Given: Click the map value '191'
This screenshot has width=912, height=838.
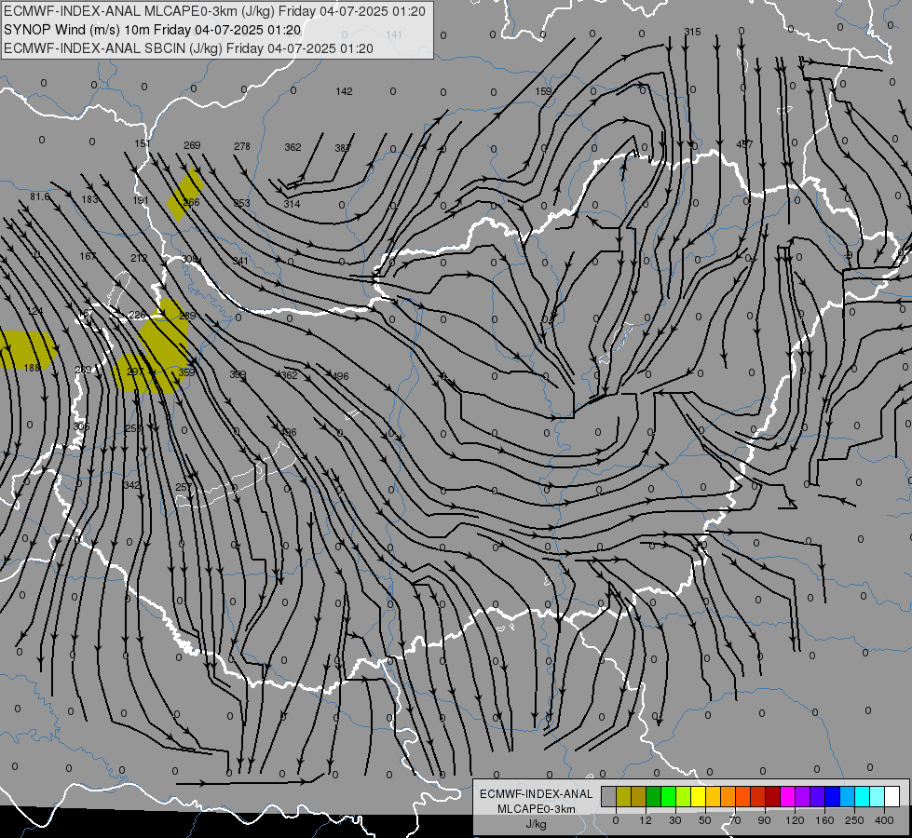Looking at the screenshot, I should (140, 200).
